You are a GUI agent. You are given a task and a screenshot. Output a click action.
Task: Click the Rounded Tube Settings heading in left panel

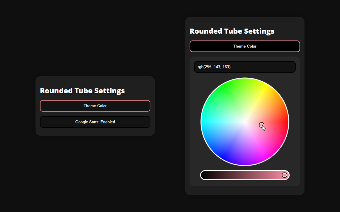82,91
